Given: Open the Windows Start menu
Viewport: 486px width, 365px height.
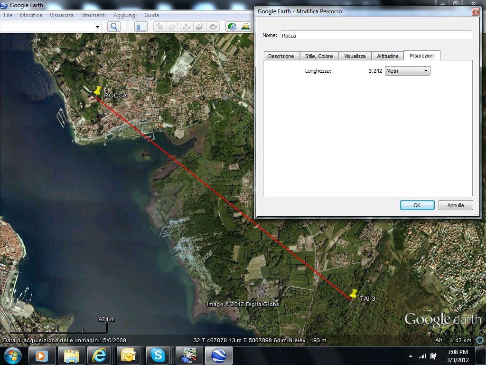Looking at the screenshot, I should coord(13,355).
